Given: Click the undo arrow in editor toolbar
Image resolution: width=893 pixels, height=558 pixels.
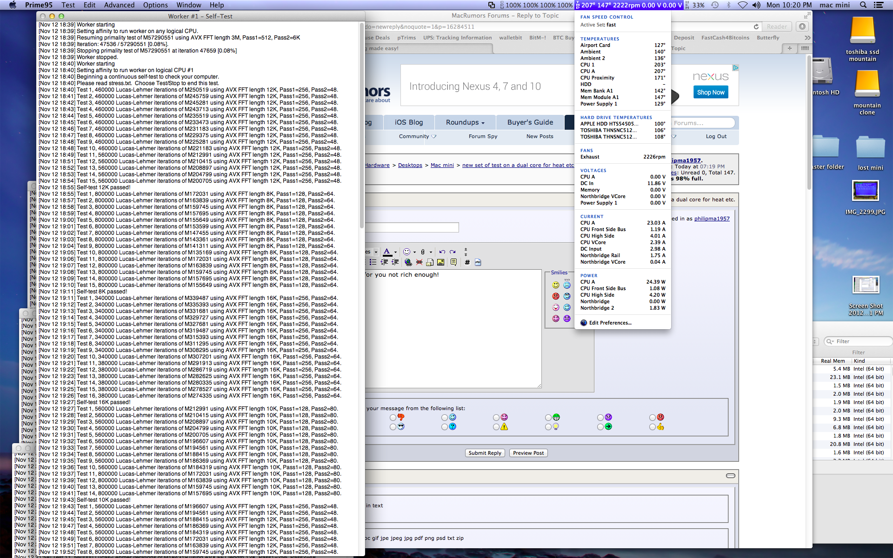Looking at the screenshot, I should tap(442, 252).
